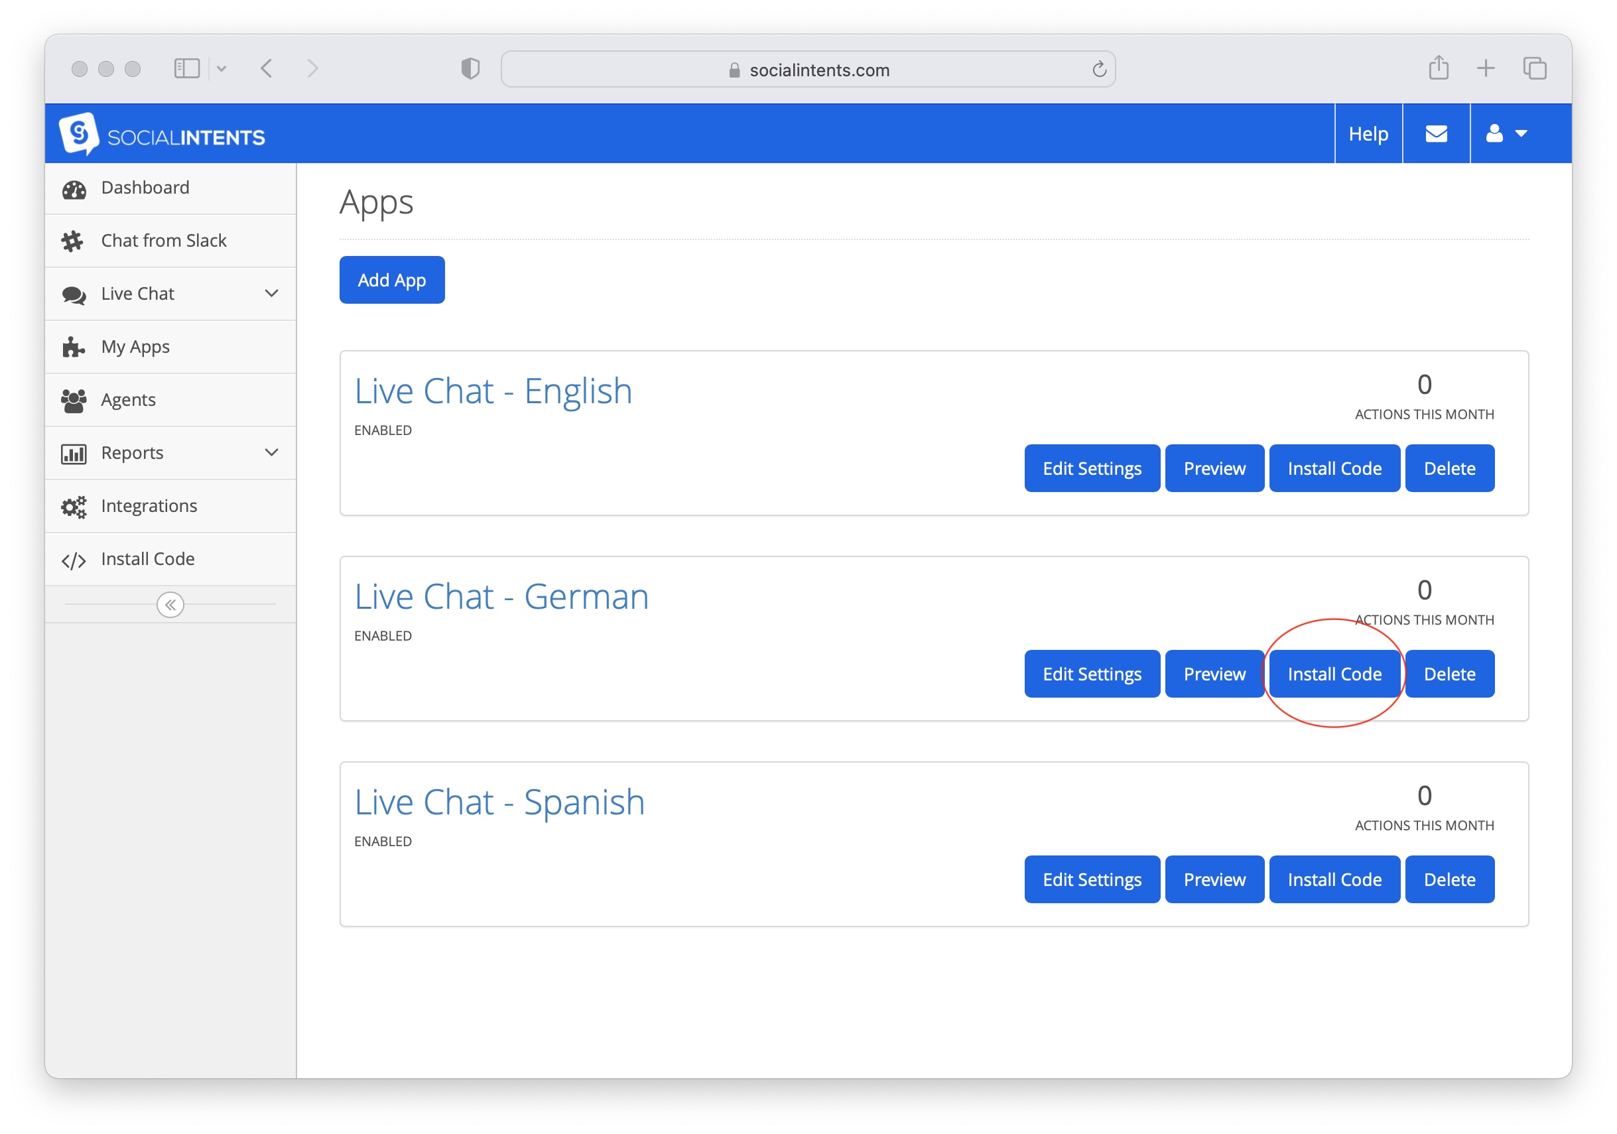Delete the Live Chat - German app
This screenshot has height=1134, width=1617.
click(1449, 674)
